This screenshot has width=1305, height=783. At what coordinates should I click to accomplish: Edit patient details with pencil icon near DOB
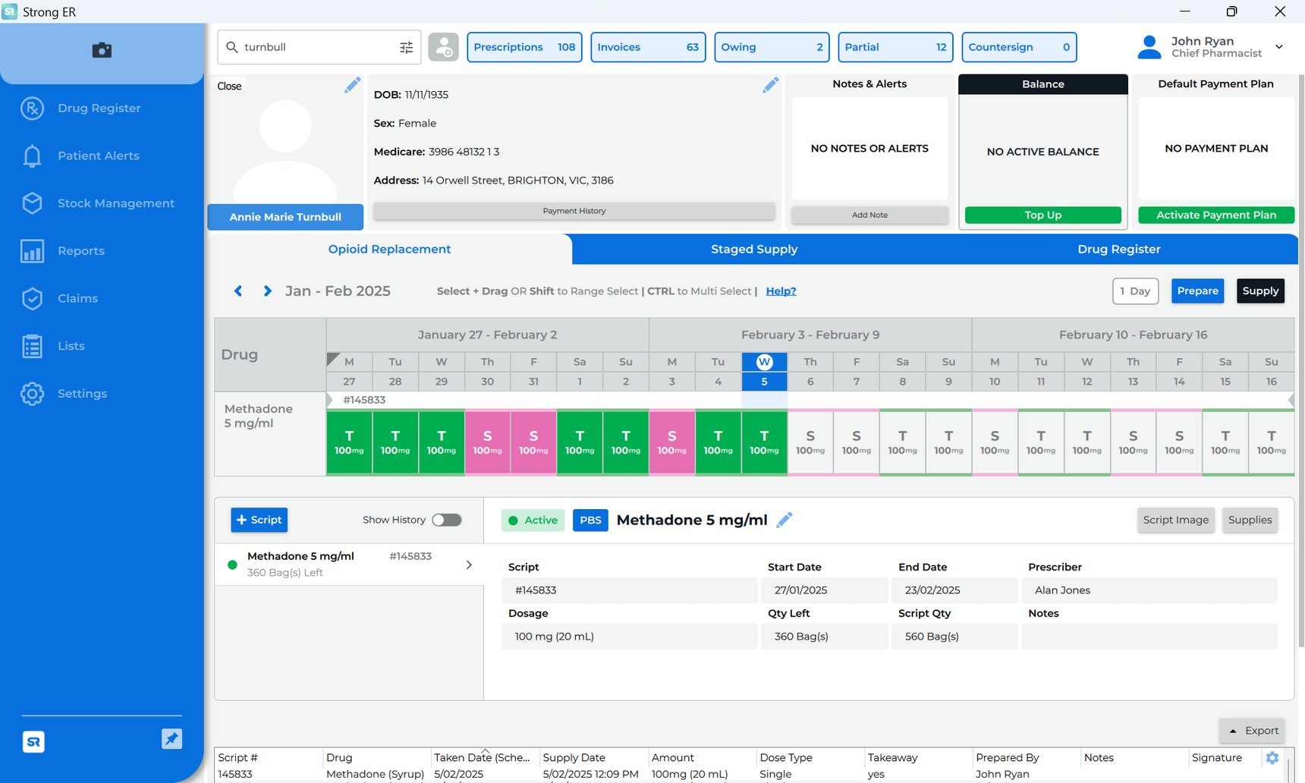pyautogui.click(x=770, y=85)
